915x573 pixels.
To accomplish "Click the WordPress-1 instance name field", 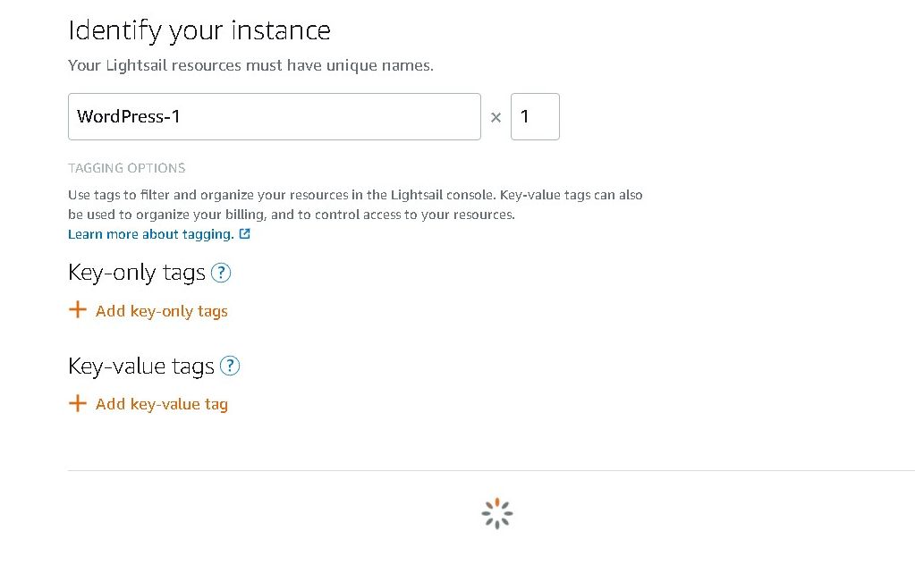I will 274,116.
